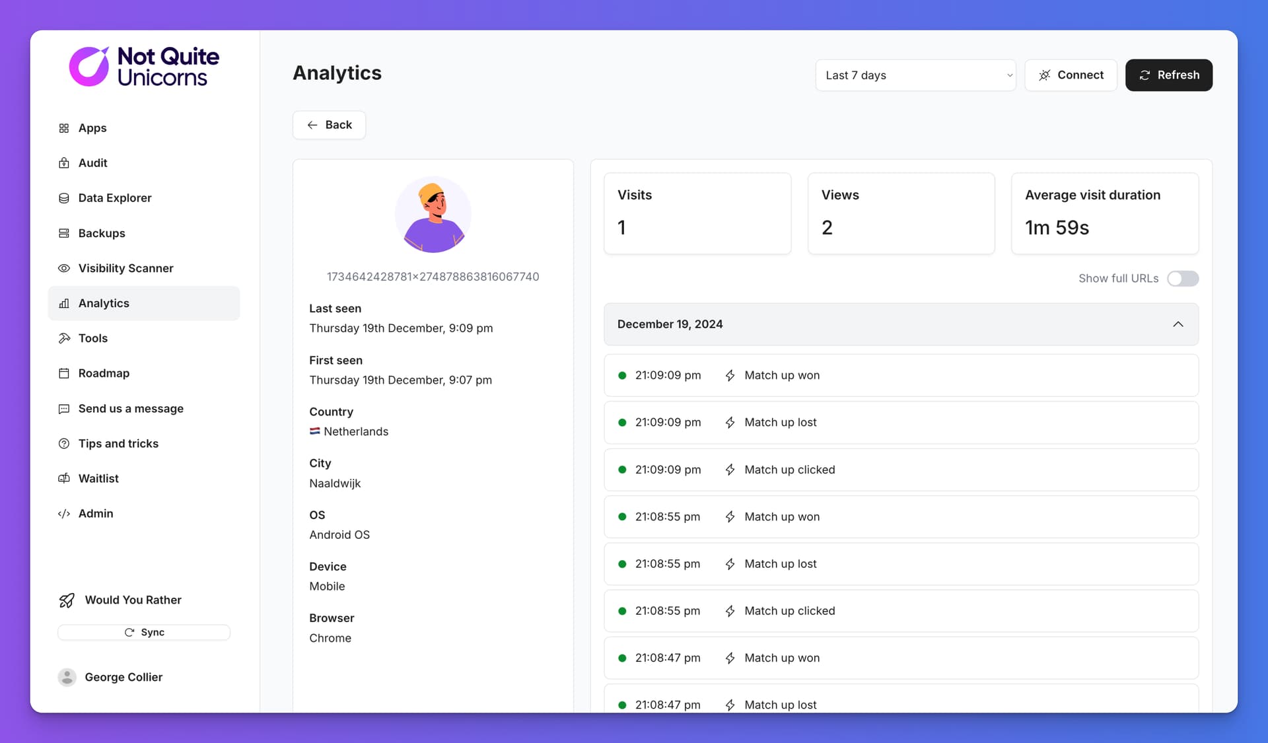
Task: Select the Analytics menu item
Action: click(144, 303)
